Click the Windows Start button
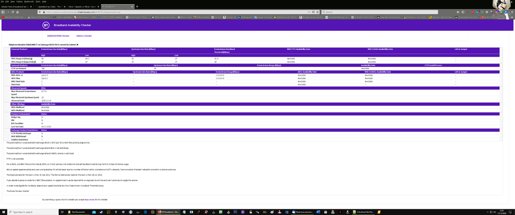 click(3, 212)
